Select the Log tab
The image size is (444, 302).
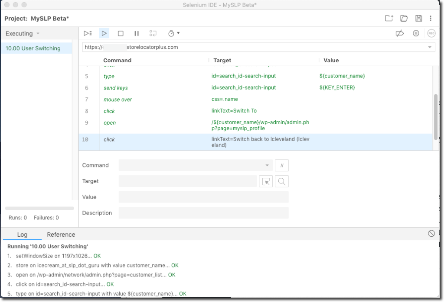tap(22, 235)
